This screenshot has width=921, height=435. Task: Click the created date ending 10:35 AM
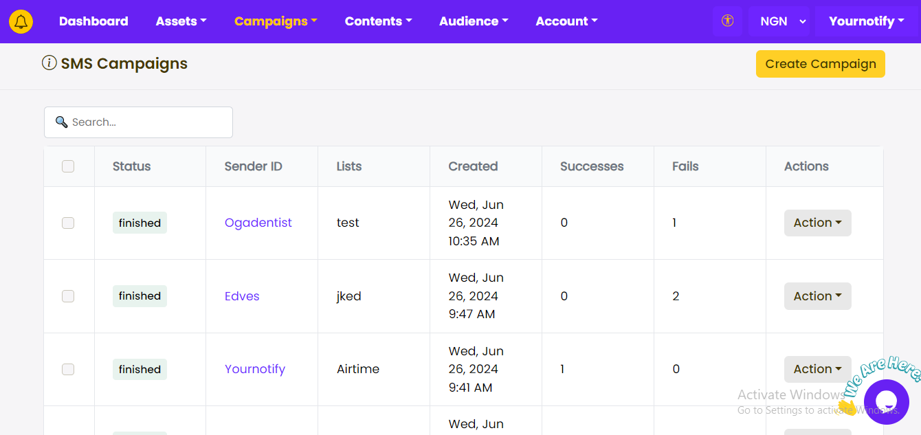(476, 223)
